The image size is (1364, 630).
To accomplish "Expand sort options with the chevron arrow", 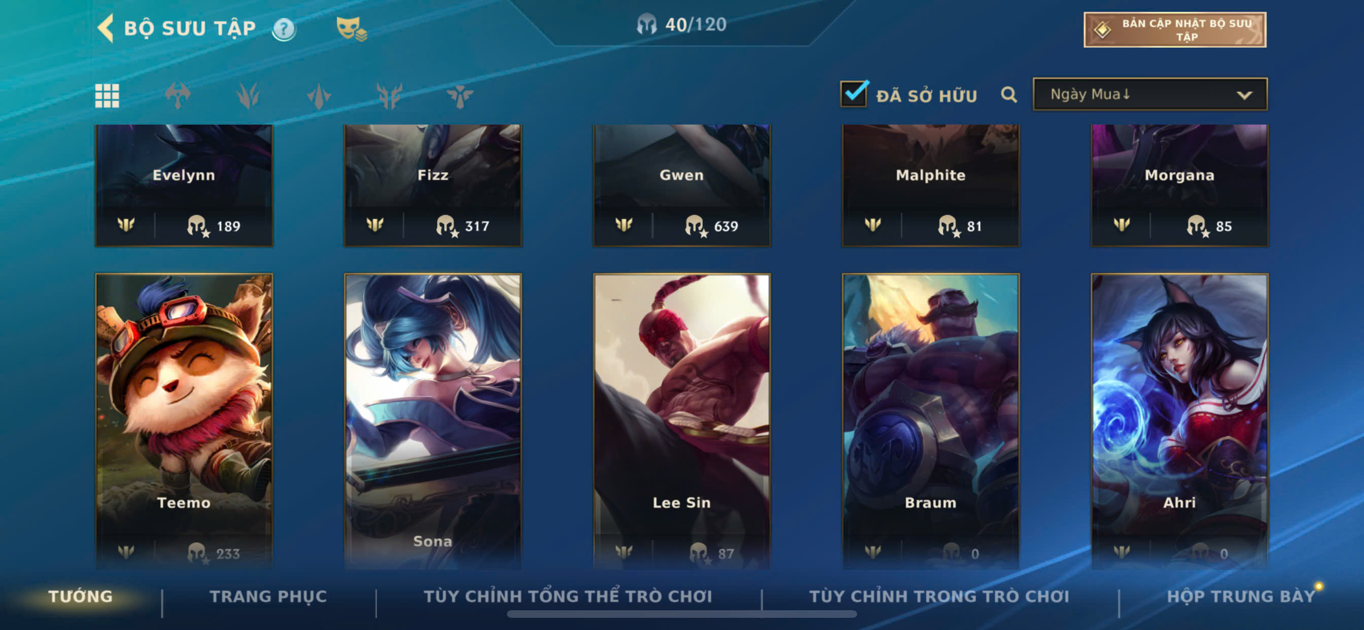I will pos(1244,95).
